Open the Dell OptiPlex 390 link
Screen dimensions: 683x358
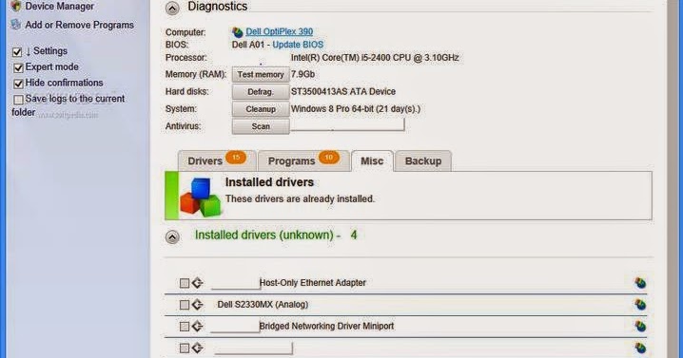pyautogui.click(x=280, y=31)
